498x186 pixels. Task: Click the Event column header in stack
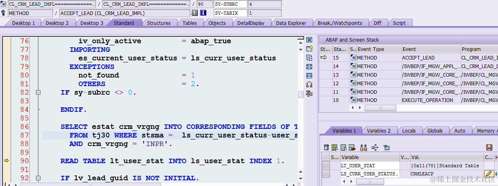[x=431, y=49]
